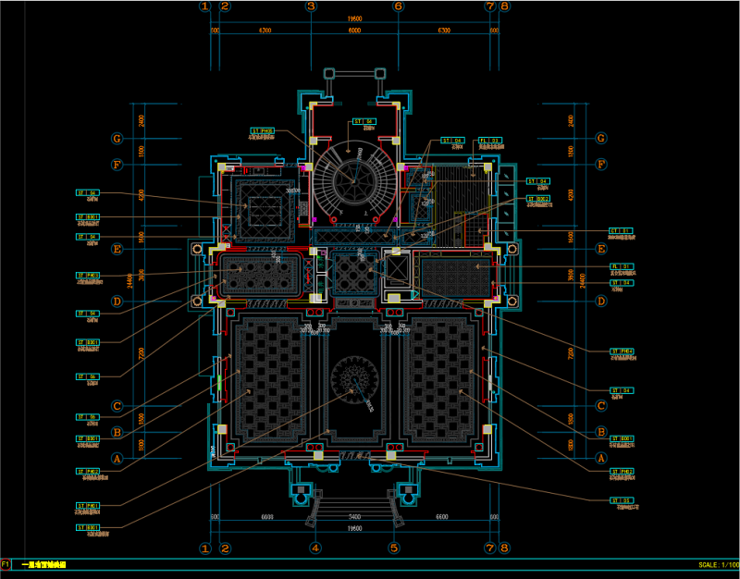
Task: Click the 19600 overall dimension at top
Action: click(354, 18)
